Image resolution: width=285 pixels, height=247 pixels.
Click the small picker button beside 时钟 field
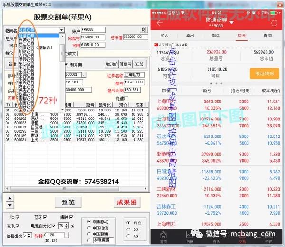point(66,235)
